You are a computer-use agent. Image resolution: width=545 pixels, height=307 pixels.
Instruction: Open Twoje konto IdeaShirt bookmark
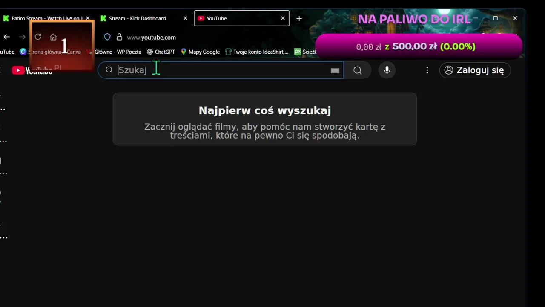[257, 52]
